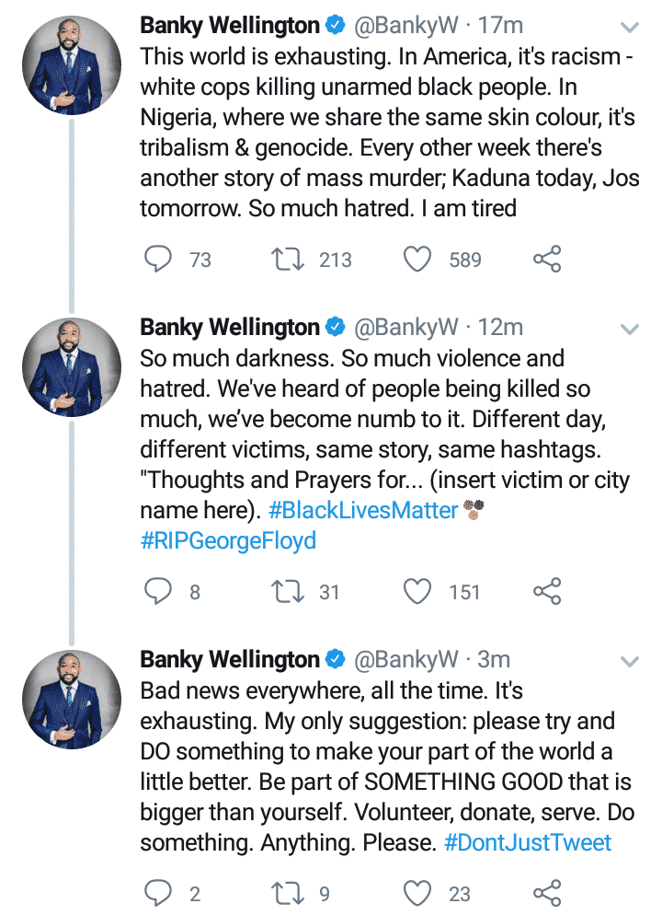Expand the 12m tweet options chevron

(x=630, y=329)
